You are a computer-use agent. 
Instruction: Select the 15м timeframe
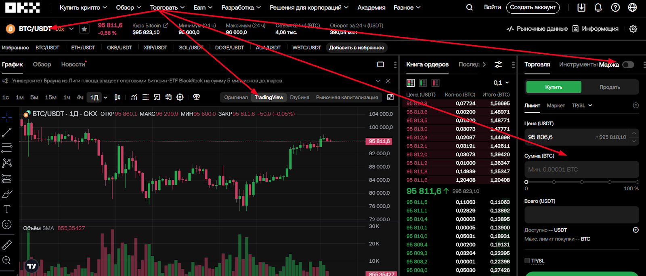(x=51, y=97)
